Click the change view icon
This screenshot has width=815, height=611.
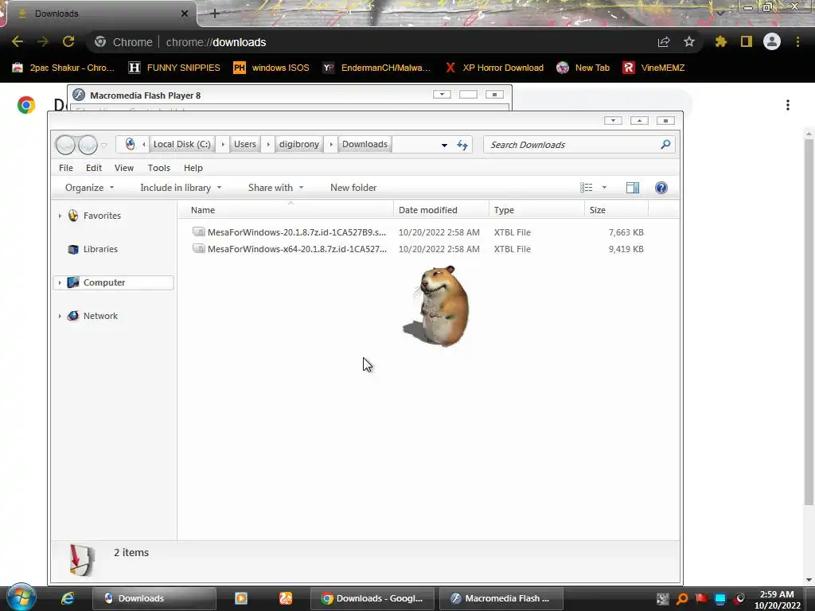point(587,188)
